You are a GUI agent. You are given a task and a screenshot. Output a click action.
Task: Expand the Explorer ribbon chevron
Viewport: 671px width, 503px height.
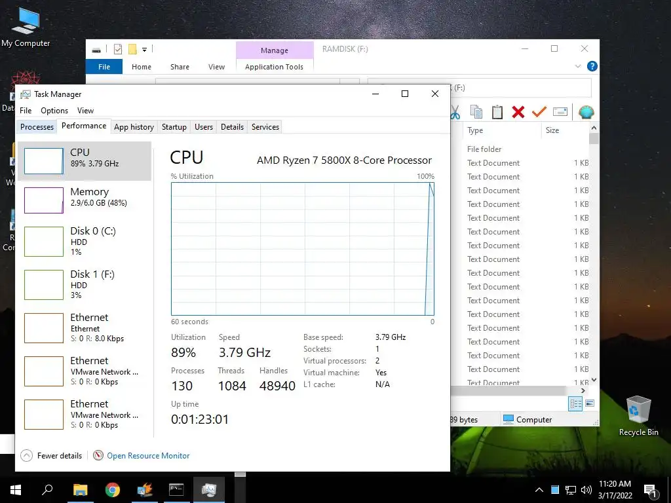pos(578,66)
